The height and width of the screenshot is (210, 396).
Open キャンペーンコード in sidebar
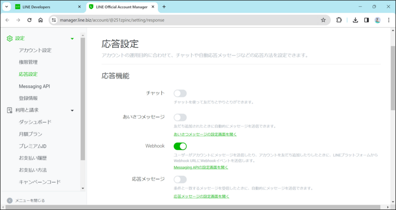(40, 182)
